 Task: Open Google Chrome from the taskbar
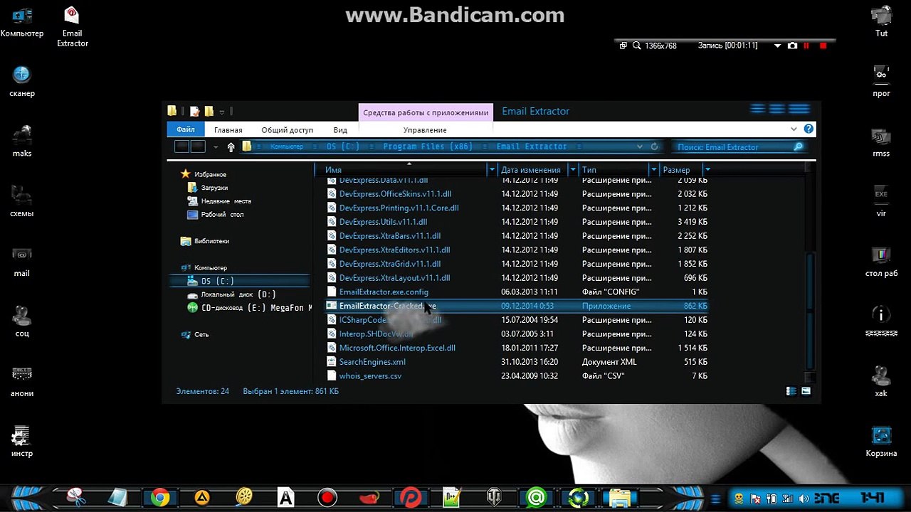point(160,497)
